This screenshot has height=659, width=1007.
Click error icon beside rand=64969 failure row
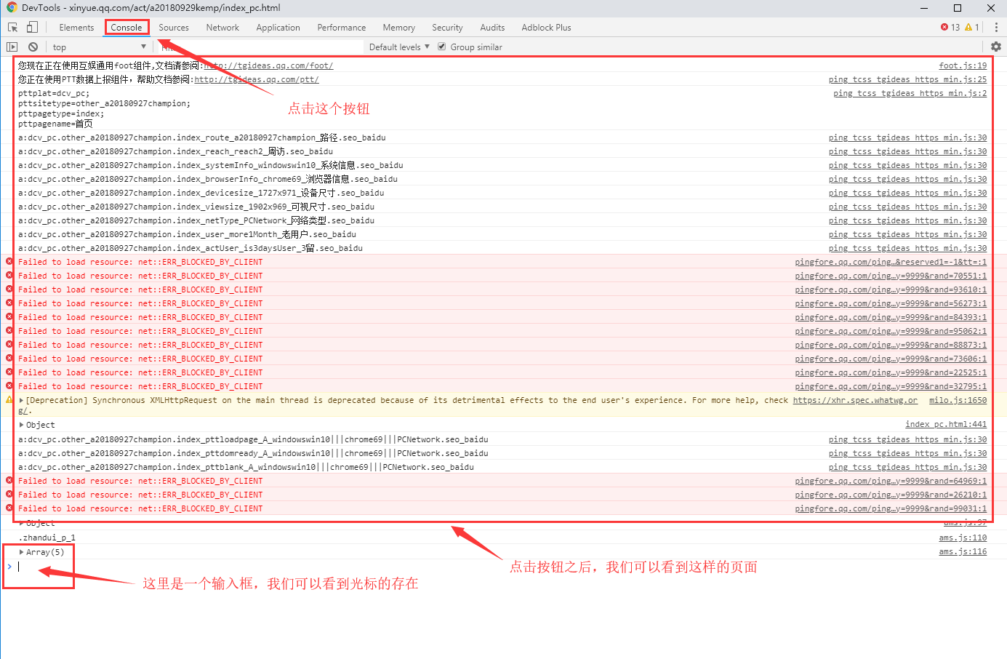point(9,480)
